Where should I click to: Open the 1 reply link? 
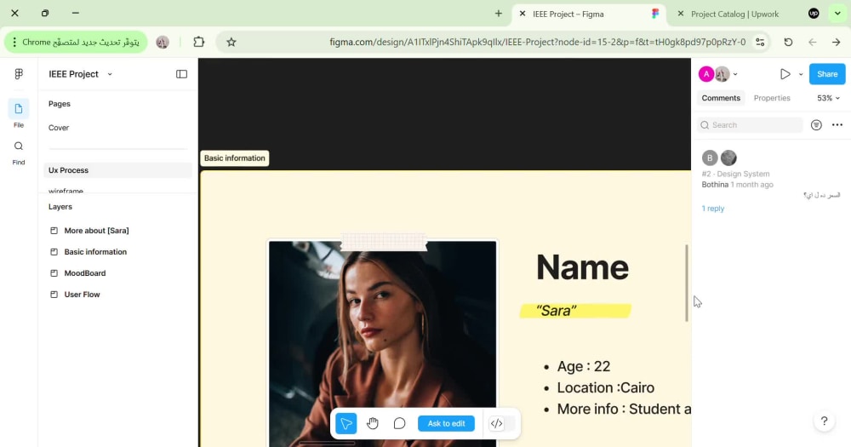click(x=712, y=209)
